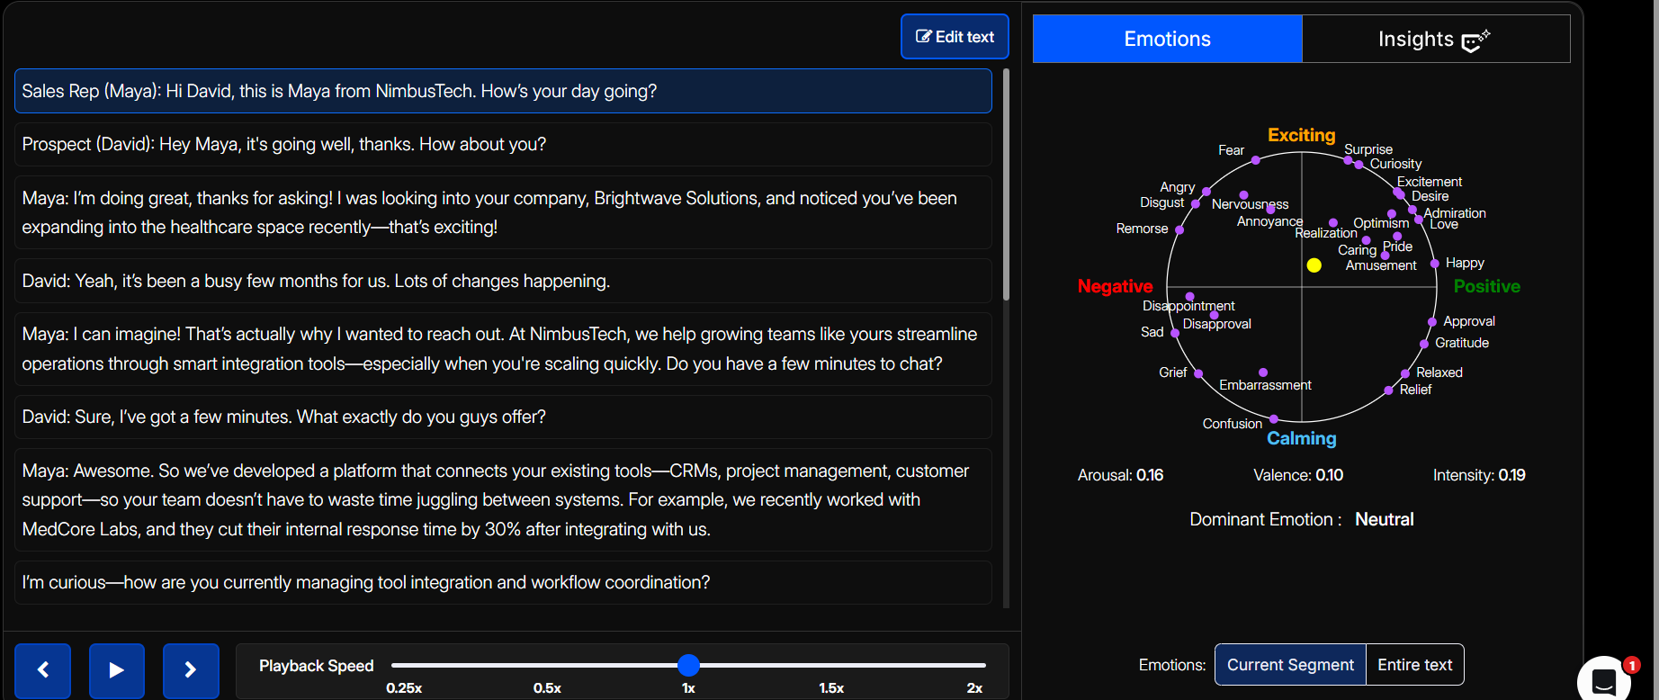Select Maya's opening greeting segment
Viewport: 1659px width, 700px height.
tap(503, 91)
